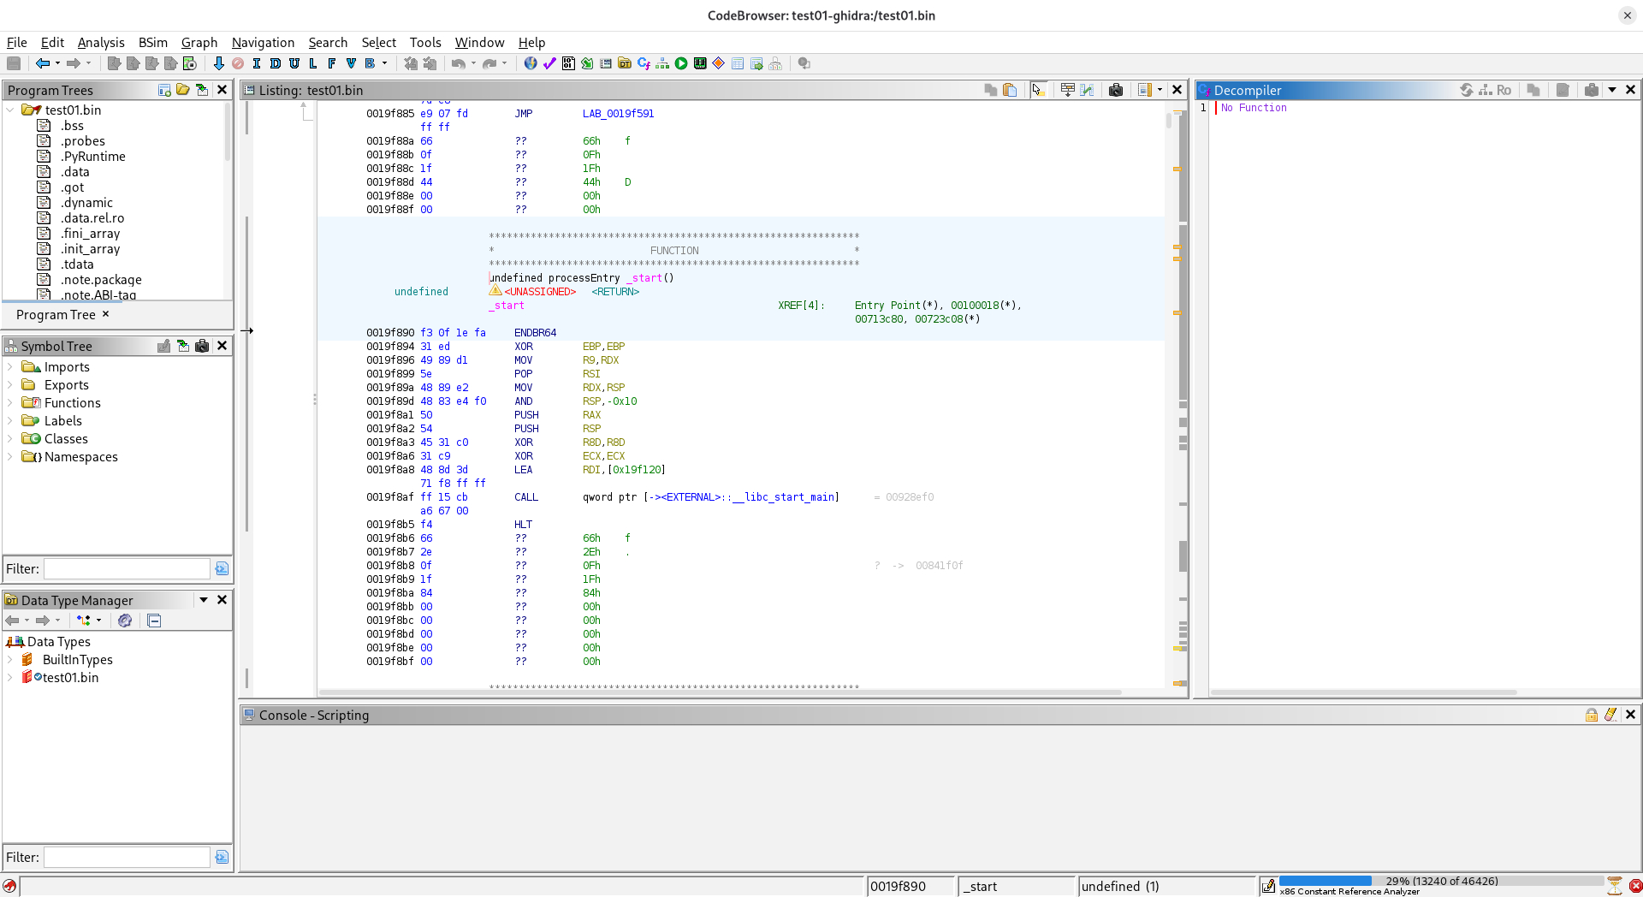Click the Symbol Tree filter text field
The image size is (1643, 897).
[127, 569]
